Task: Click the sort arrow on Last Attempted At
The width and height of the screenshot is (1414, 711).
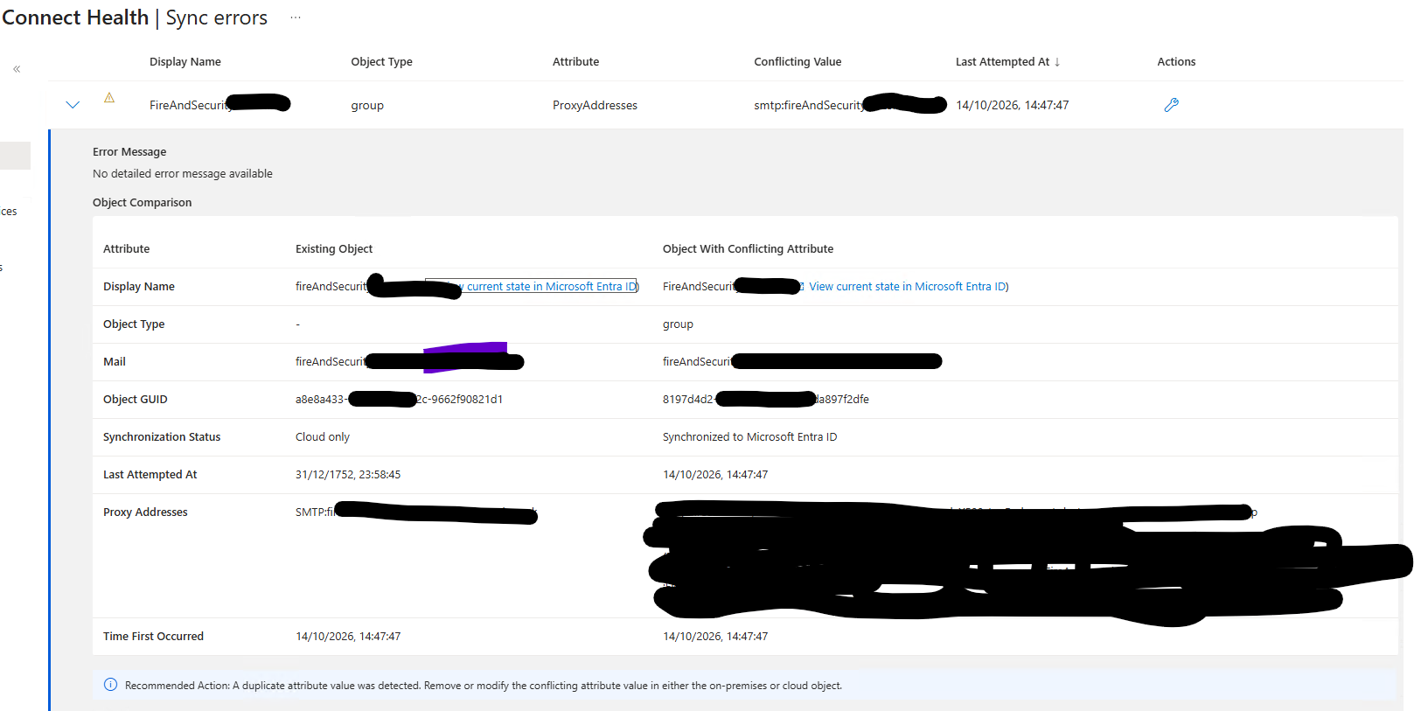Action: [1057, 62]
